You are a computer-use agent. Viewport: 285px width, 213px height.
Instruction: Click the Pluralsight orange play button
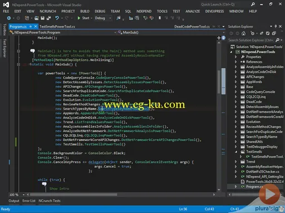pos(269,194)
